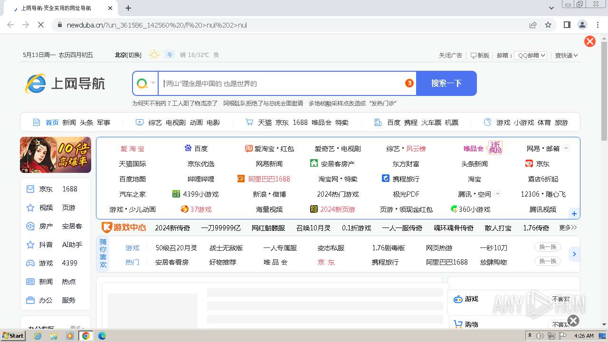
Task: Click 京东 sidebar icon
Action: pyautogui.click(x=30, y=189)
